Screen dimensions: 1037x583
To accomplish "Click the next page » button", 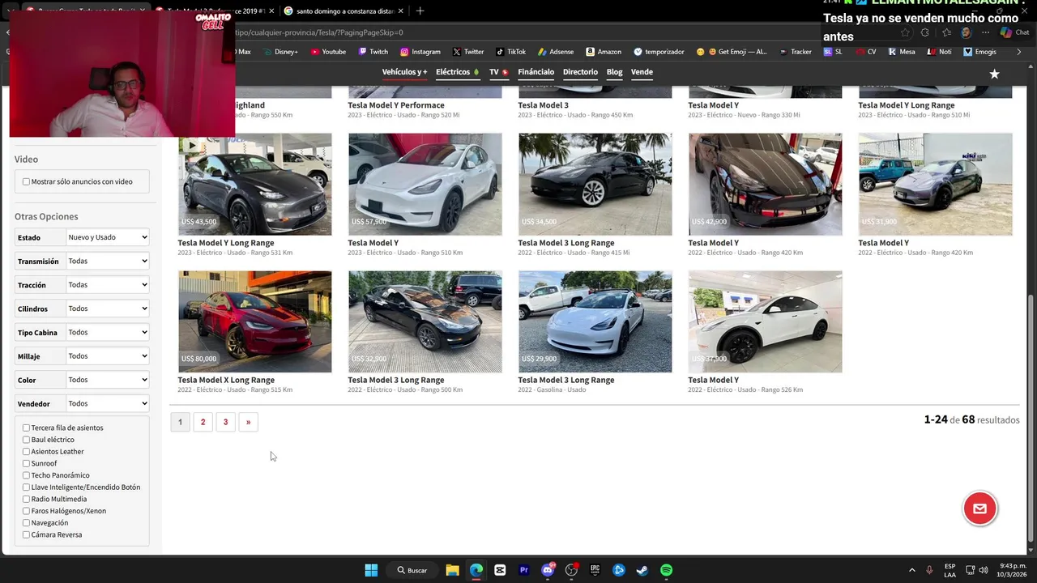I will [248, 422].
